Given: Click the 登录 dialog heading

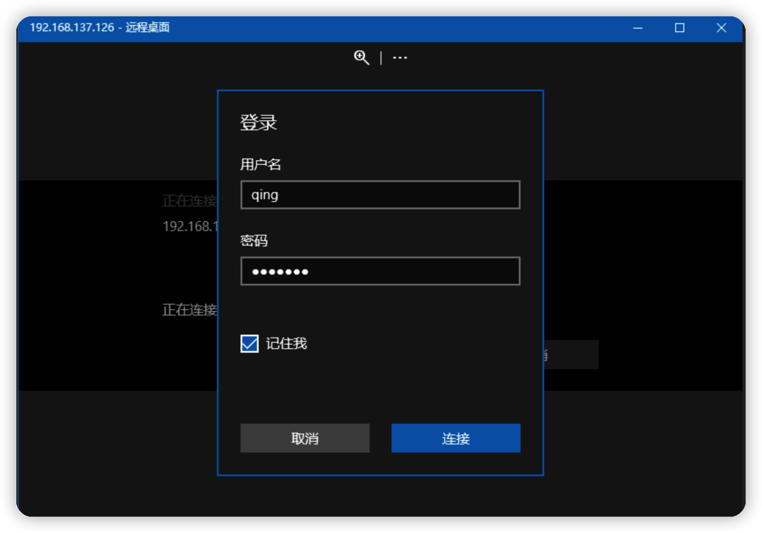Looking at the screenshot, I should [x=258, y=122].
